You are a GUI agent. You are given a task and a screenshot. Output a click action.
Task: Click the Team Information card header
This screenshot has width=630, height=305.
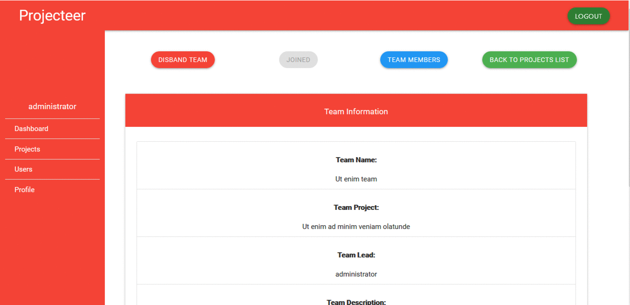[x=356, y=111]
